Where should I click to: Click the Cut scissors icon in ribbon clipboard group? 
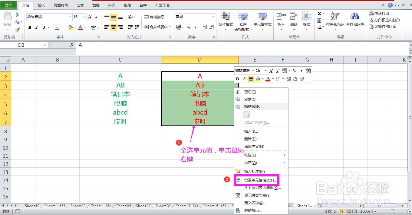pyautogui.click(x=17, y=14)
